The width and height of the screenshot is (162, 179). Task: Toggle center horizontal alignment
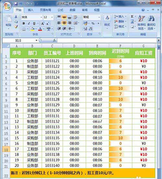[64, 23]
